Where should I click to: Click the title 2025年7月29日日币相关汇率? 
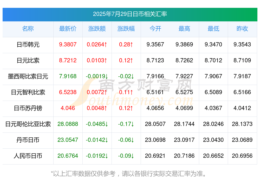coord(130,14)
